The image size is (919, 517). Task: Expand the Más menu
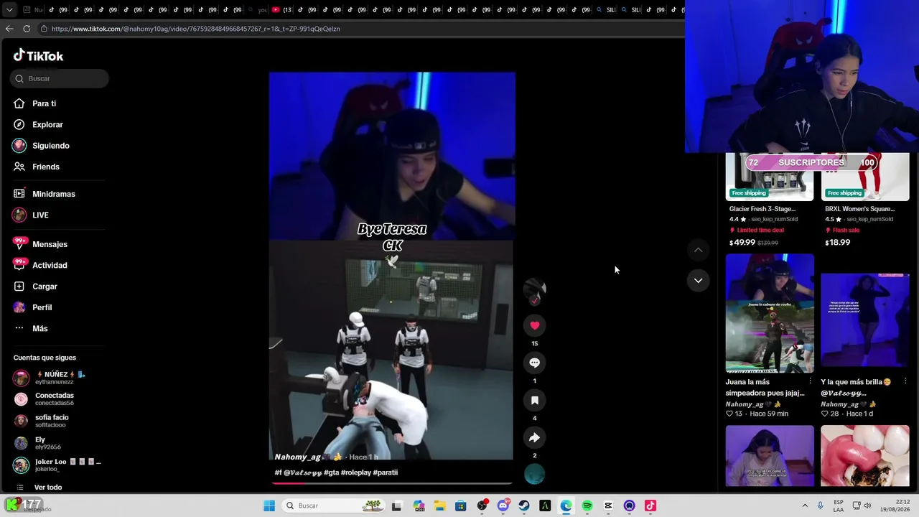pyautogui.click(x=31, y=328)
